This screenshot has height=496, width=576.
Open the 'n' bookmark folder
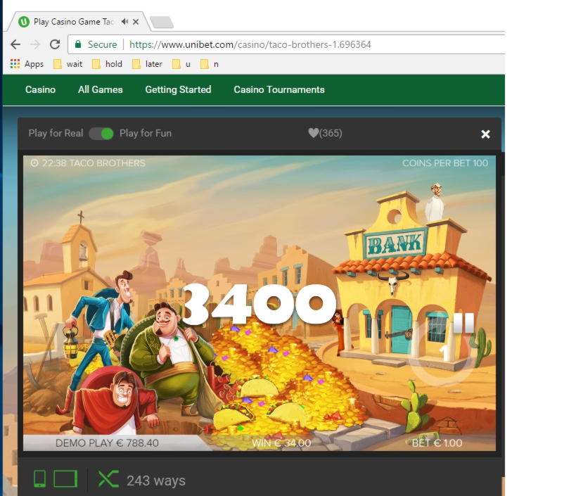click(210, 64)
